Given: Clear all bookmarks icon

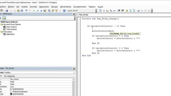Looking at the screenshot, I should point(149,11).
